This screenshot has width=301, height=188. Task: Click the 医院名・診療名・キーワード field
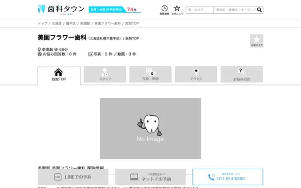(x=235, y=10)
